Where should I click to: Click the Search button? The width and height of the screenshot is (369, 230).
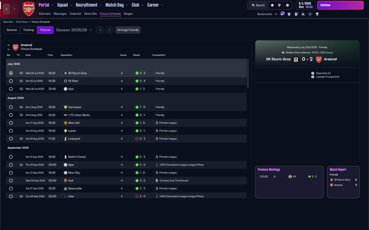258,5
